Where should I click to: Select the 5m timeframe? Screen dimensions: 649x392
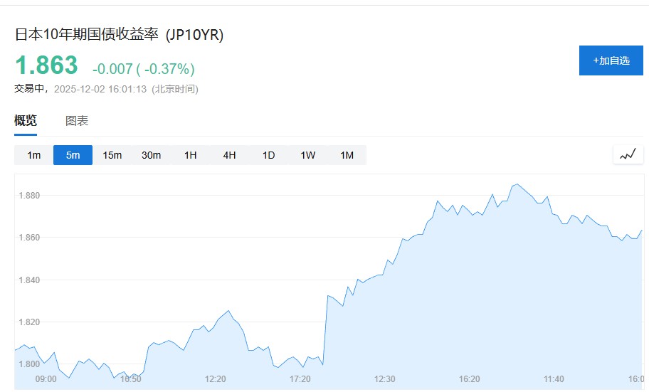click(73, 155)
